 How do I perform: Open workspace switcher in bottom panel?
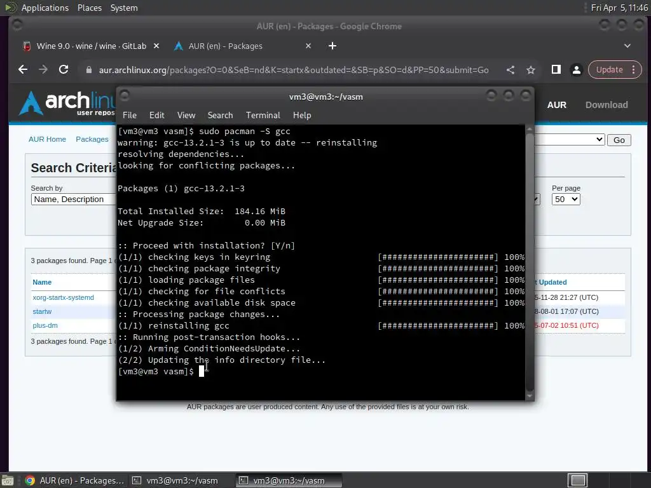[x=578, y=480]
